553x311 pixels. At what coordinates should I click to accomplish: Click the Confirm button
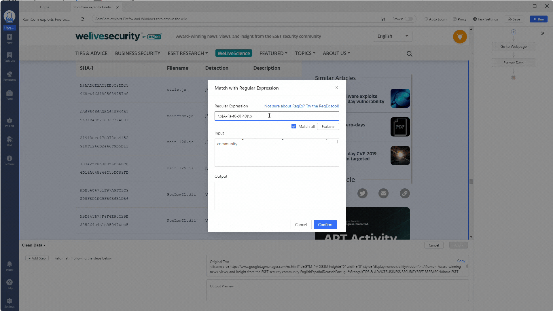pyautogui.click(x=325, y=224)
